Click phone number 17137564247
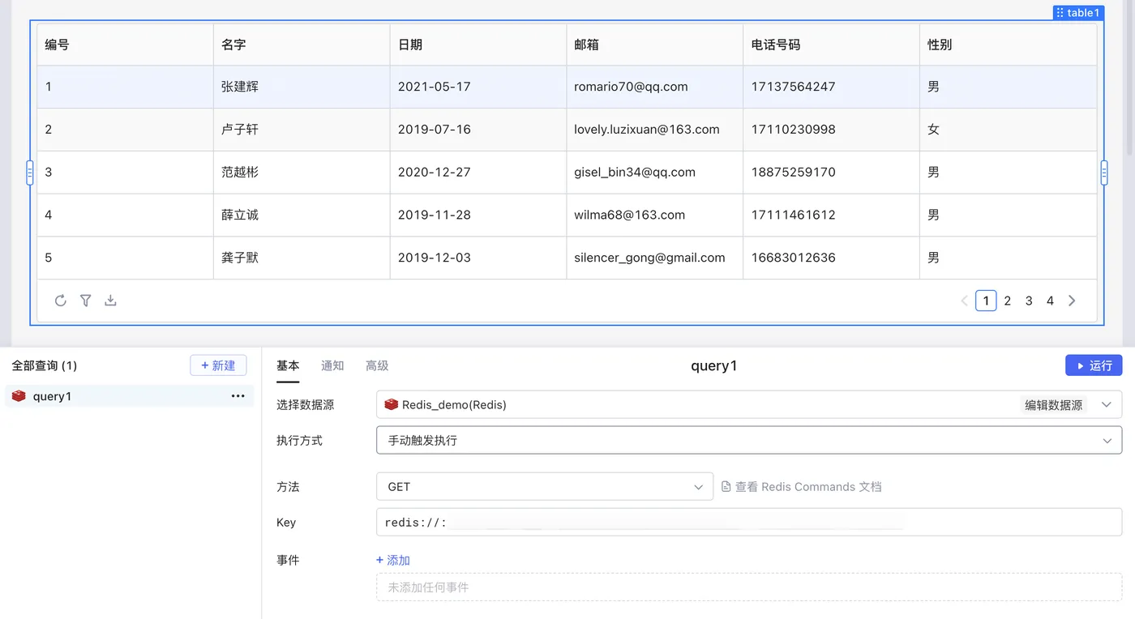 [x=793, y=87]
